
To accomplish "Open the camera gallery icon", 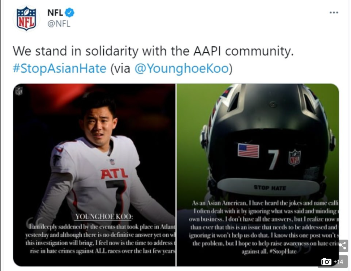I will 326,262.
